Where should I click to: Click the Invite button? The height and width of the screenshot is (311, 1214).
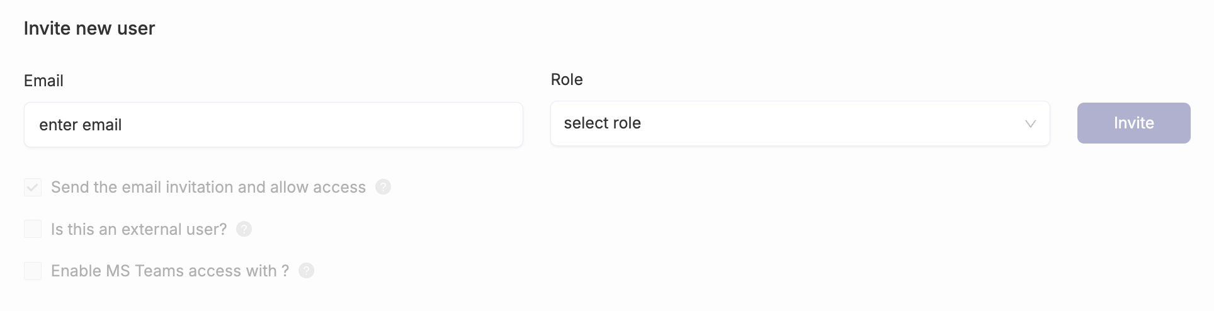pos(1133,123)
